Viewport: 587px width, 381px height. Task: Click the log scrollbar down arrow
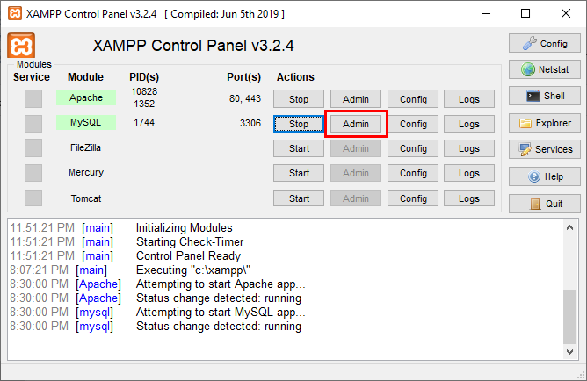pyautogui.click(x=569, y=352)
